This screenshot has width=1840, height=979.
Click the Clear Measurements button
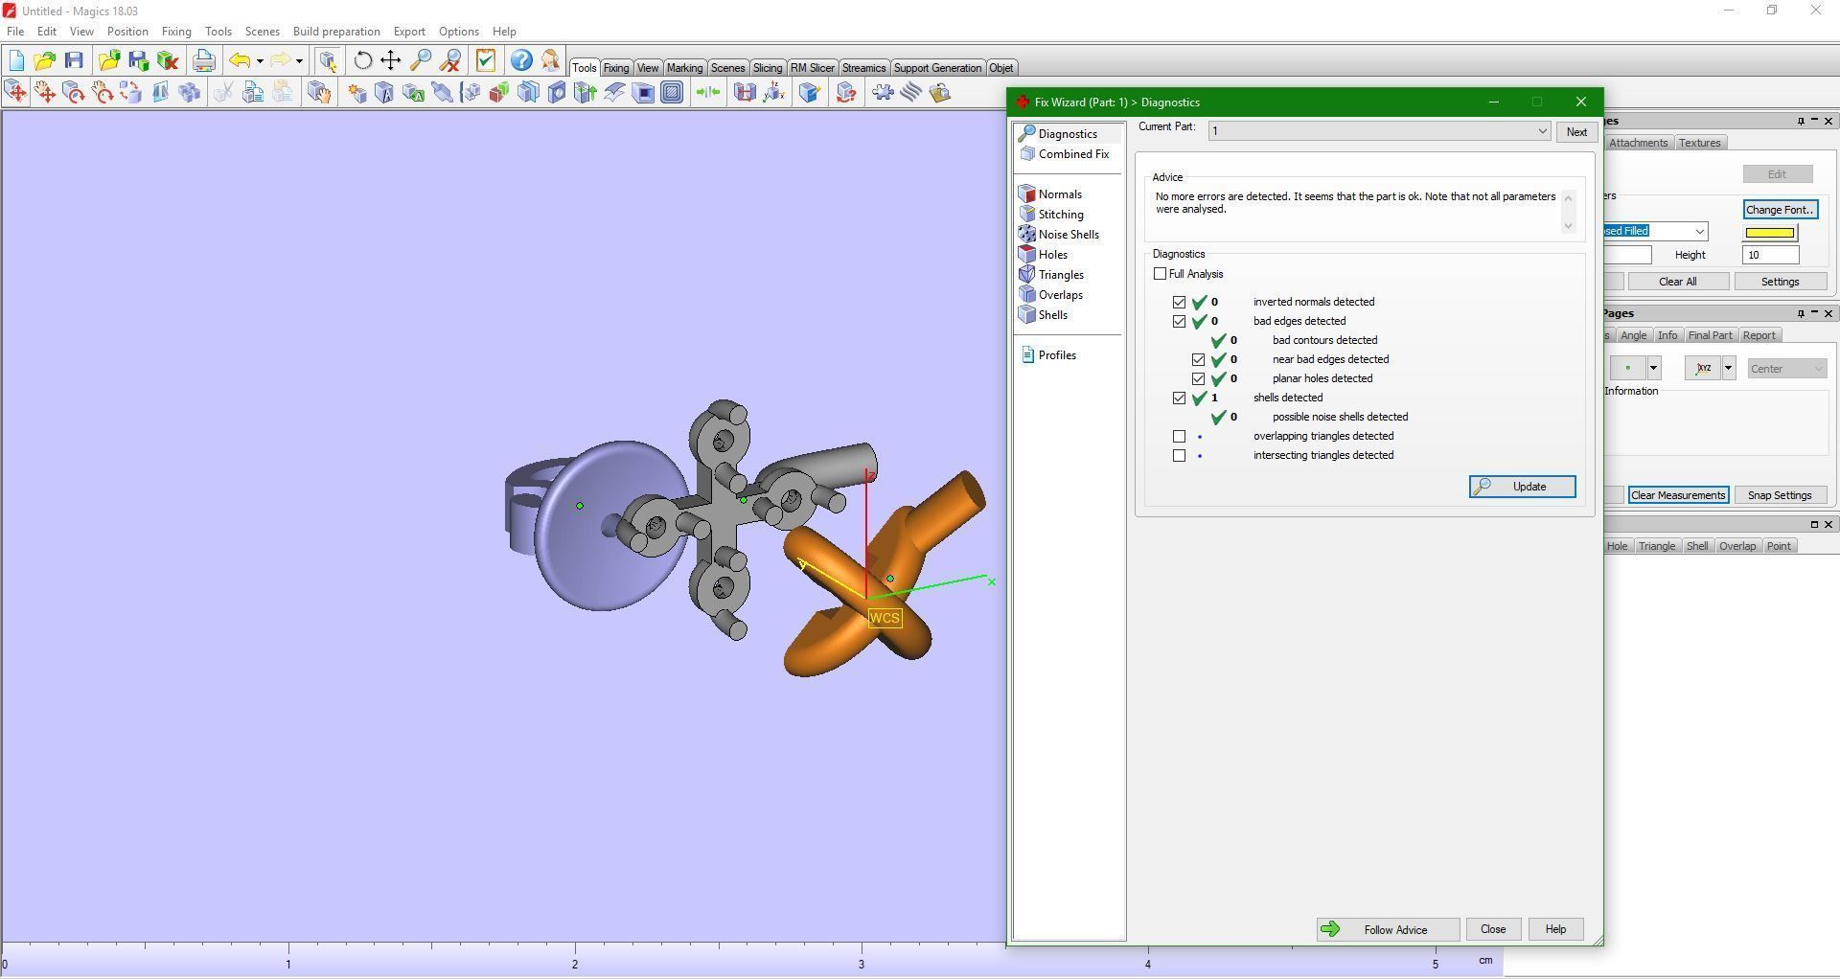1678,495
